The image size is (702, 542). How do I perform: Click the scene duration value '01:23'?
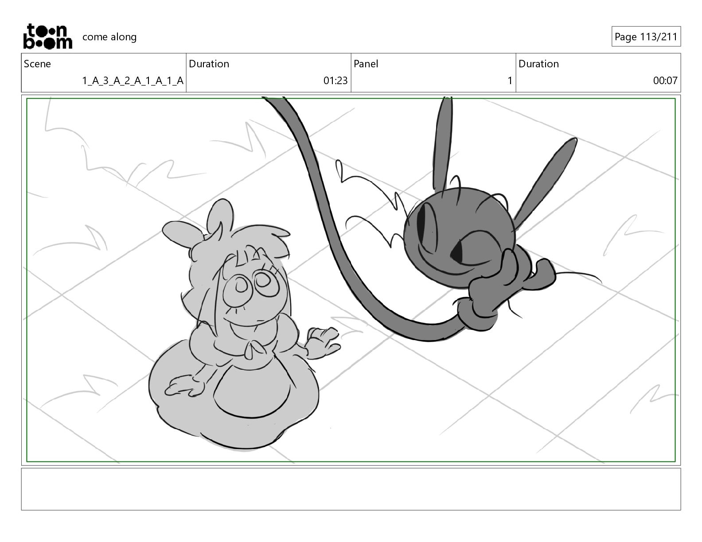(335, 81)
